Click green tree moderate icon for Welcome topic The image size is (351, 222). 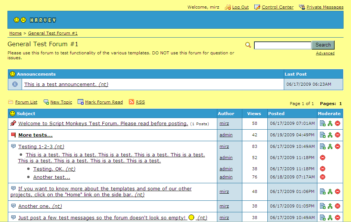click(x=330, y=123)
